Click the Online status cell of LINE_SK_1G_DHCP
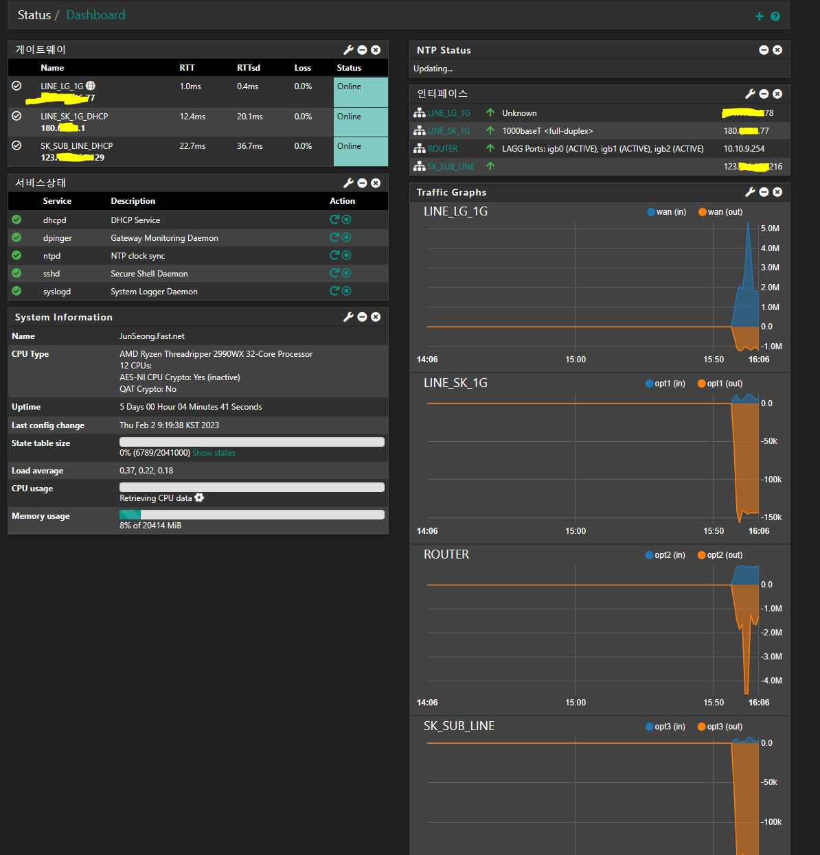 361,122
